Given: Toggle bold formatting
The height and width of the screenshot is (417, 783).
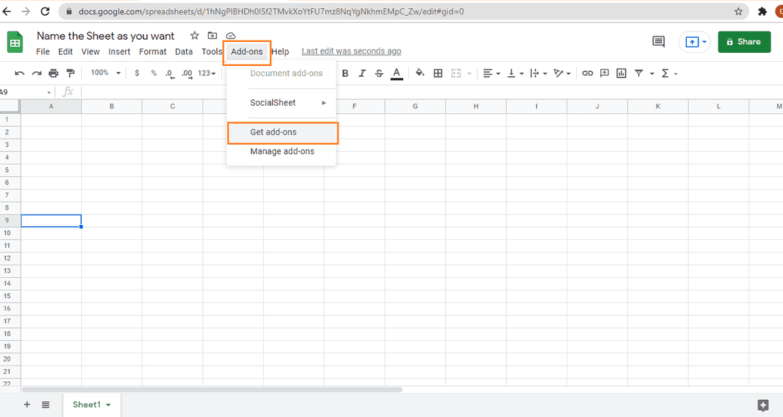Looking at the screenshot, I should pos(345,73).
